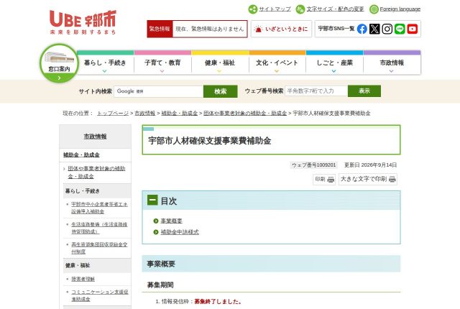Click the いざというときに emergency siren button

(281, 29)
